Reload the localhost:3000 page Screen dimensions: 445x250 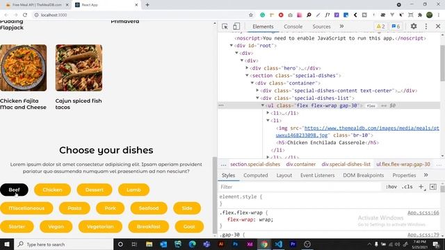pyautogui.click(x=25, y=15)
